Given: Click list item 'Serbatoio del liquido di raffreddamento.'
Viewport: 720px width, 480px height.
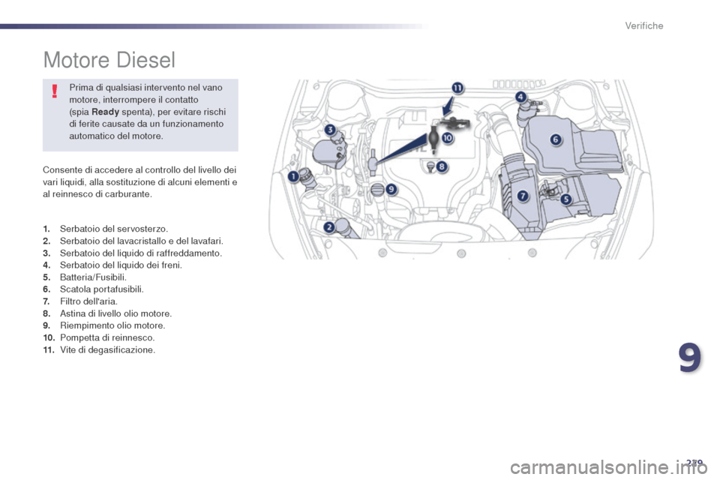Looking at the screenshot, I should [x=141, y=253].
